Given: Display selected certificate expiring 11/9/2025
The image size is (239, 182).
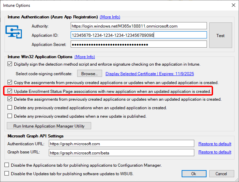Looking at the screenshot, I should coord(150,74).
